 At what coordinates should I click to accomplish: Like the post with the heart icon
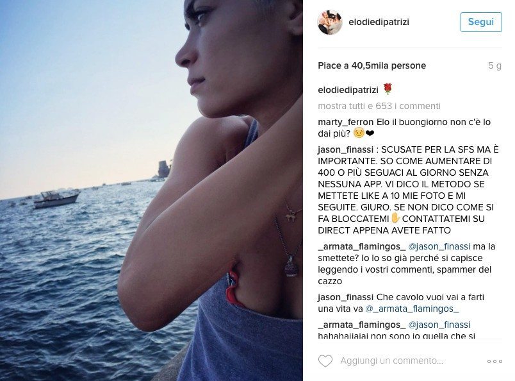[x=325, y=361]
